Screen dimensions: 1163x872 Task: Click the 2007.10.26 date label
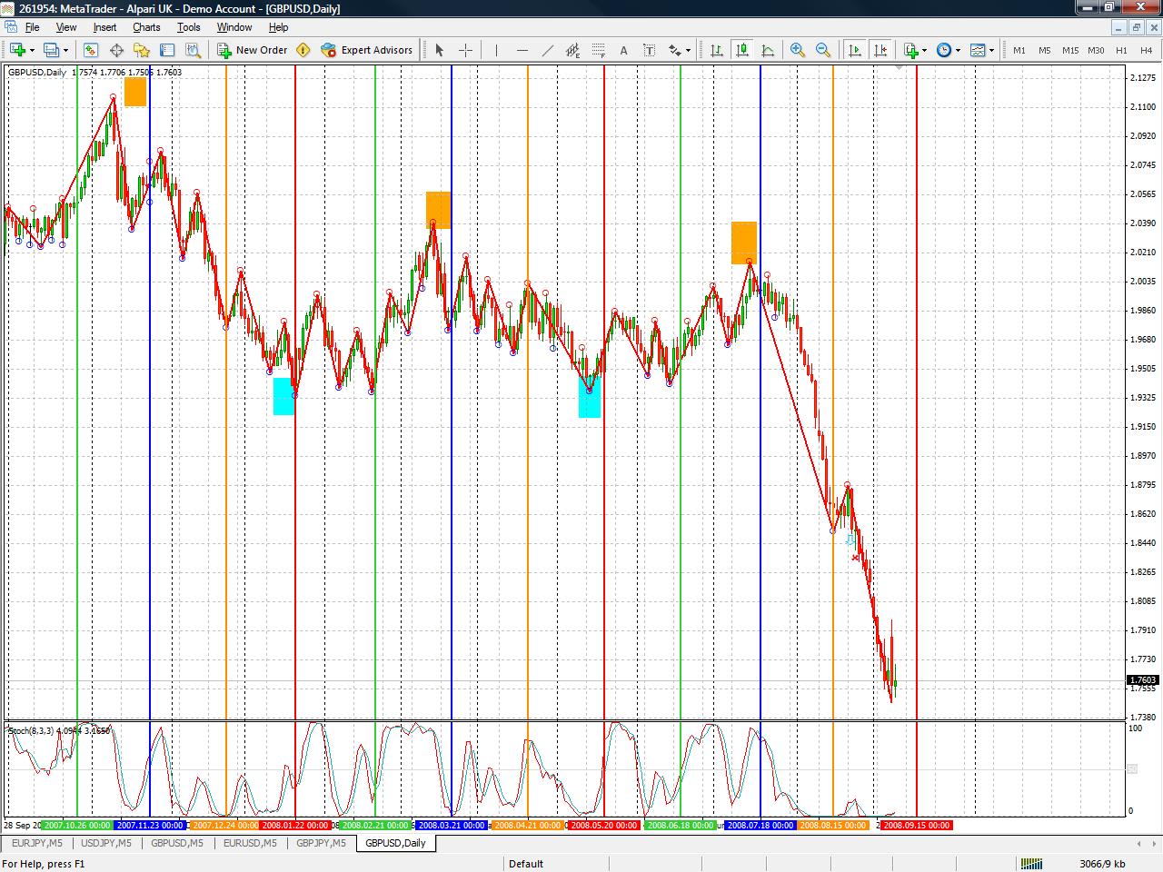(x=77, y=826)
